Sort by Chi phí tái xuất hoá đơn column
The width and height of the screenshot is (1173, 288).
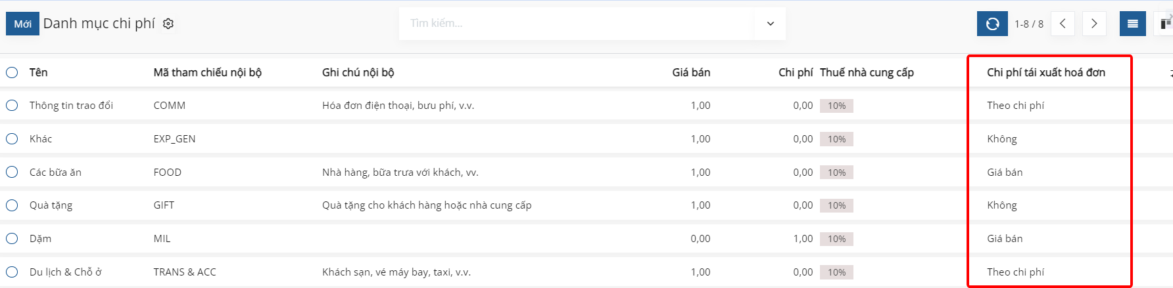click(1045, 72)
